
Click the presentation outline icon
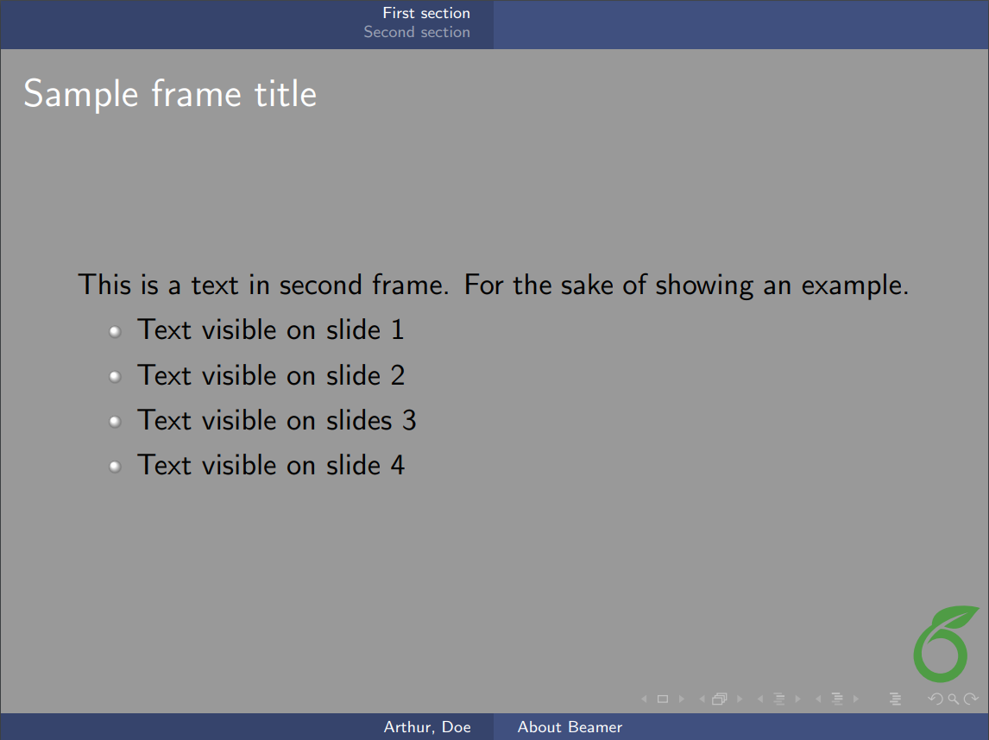pyautogui.click(x=895, y=699)
